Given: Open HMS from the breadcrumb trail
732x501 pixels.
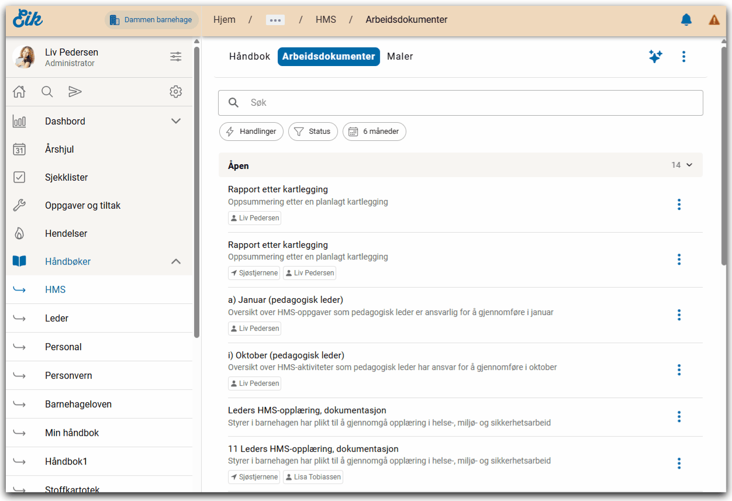Looking at the screenshot, I should [326, 19].
